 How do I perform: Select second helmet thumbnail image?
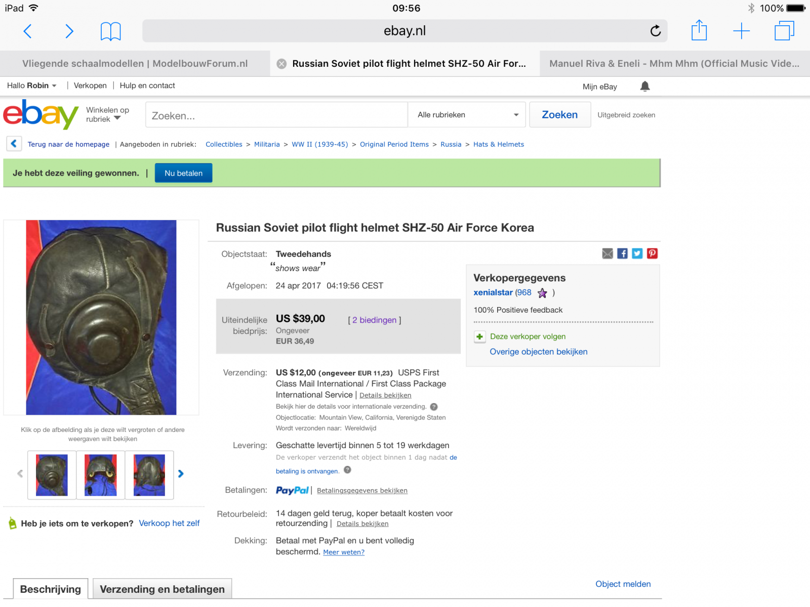coord(101,475)
